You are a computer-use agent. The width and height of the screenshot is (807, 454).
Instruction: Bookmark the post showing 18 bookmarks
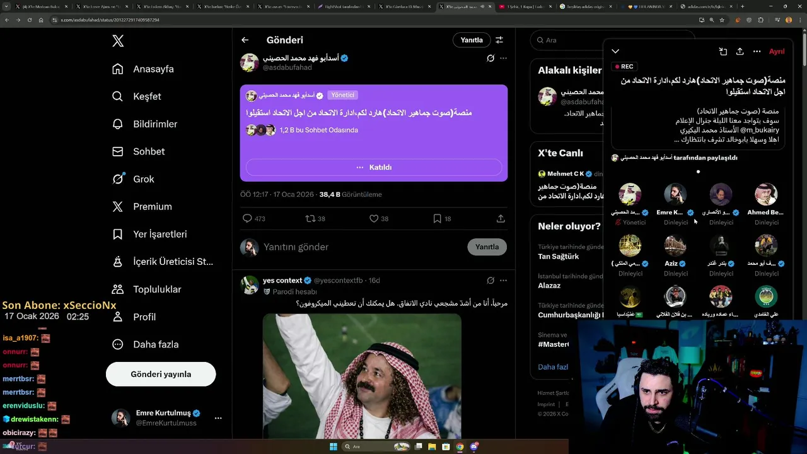(x=438, y=218)
